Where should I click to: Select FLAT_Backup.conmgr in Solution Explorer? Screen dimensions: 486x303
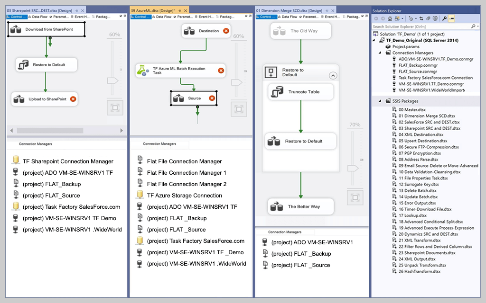(418, 65)
